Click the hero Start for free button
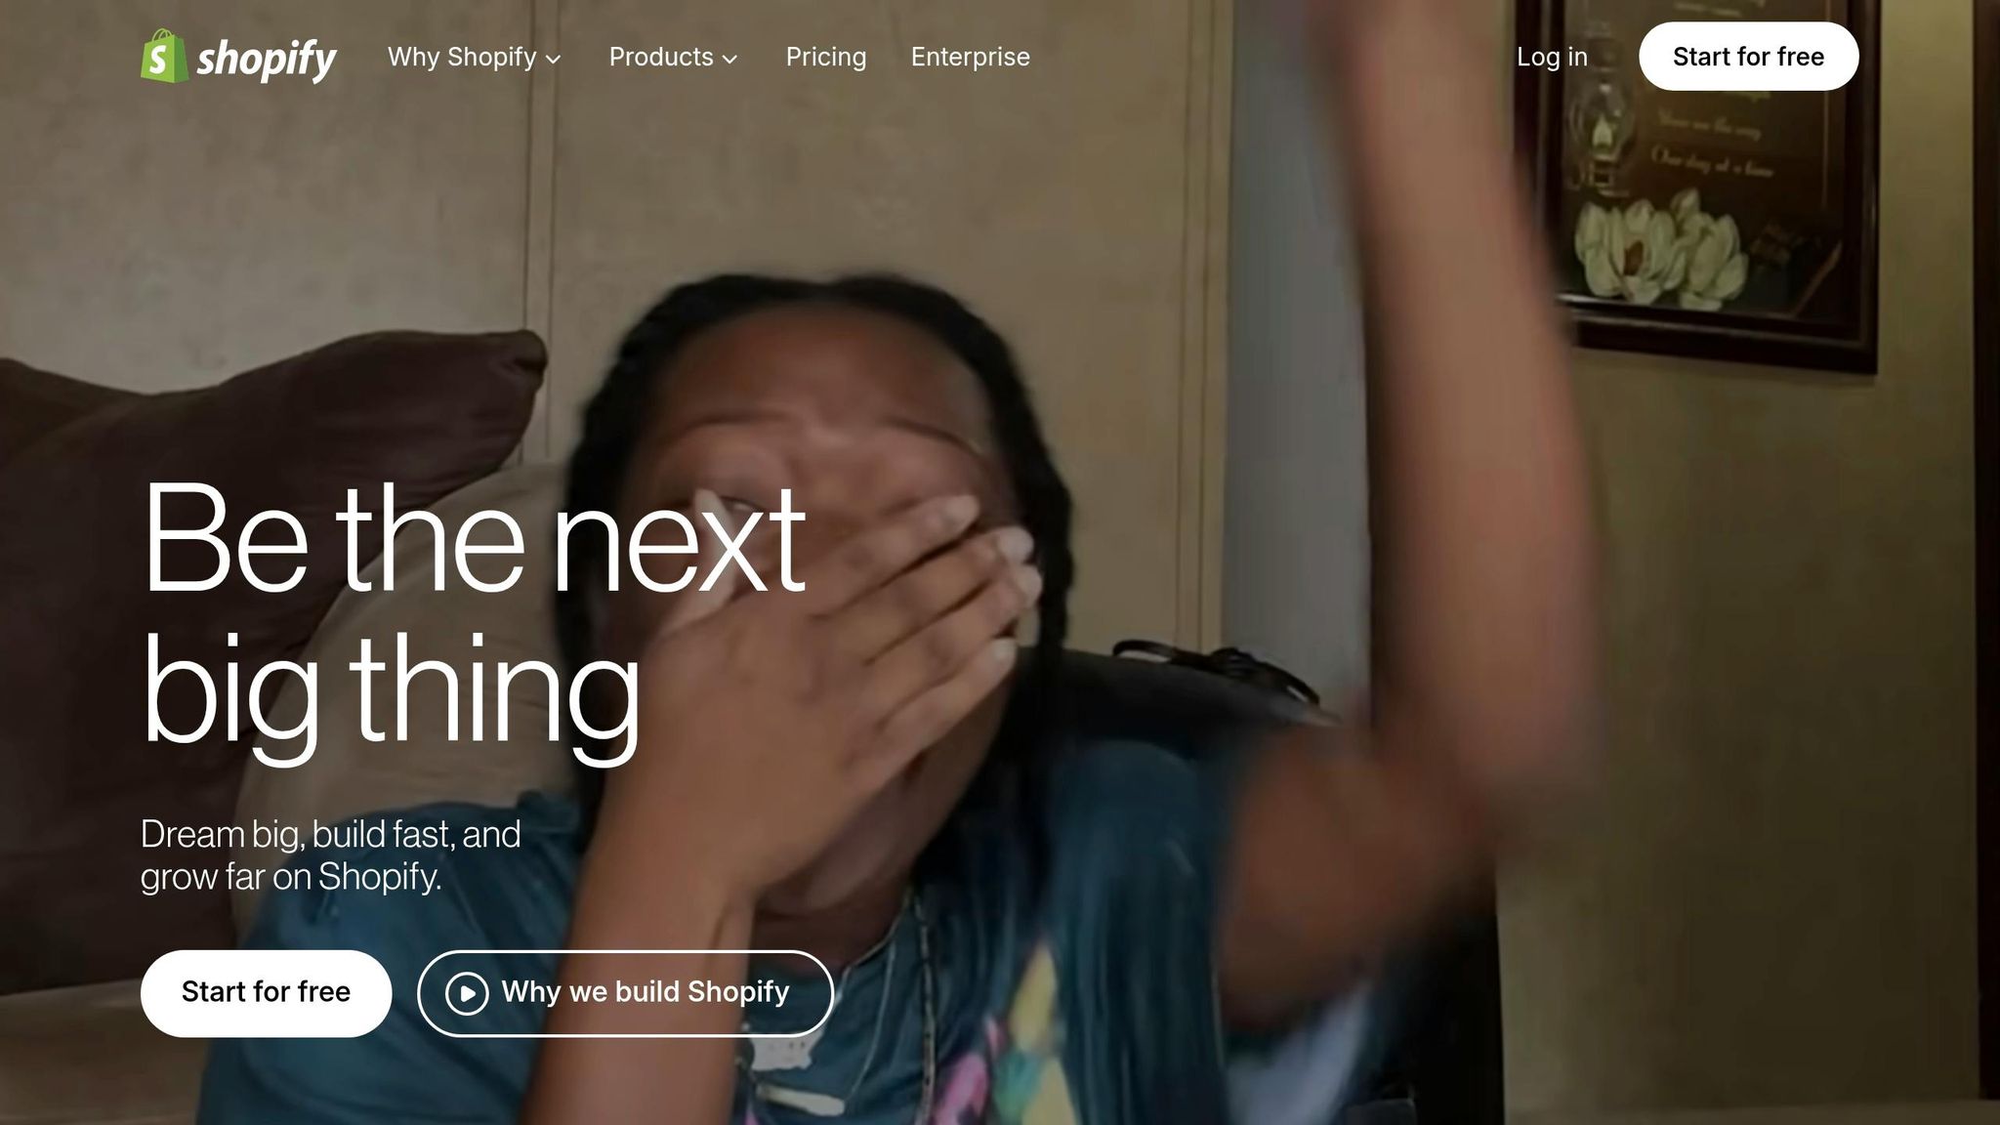The image size is (2000, 1125). (266, 993)
